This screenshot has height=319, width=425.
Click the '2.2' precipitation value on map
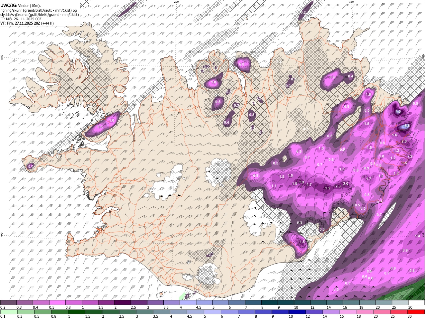point(327,188)
